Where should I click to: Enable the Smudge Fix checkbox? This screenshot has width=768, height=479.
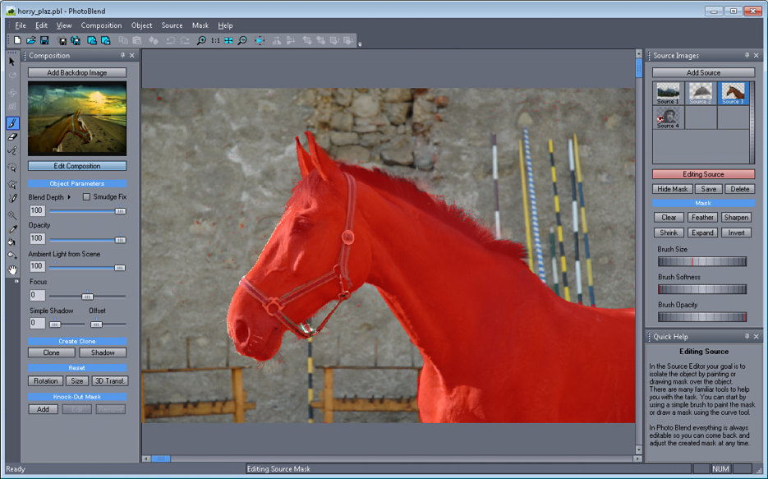point(87,197)
